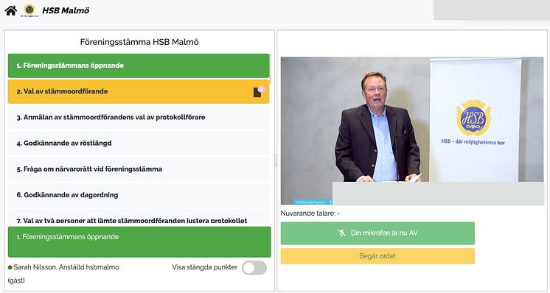
Task: Toggle Visa stängda punkter switch
Action: (254, 268)
